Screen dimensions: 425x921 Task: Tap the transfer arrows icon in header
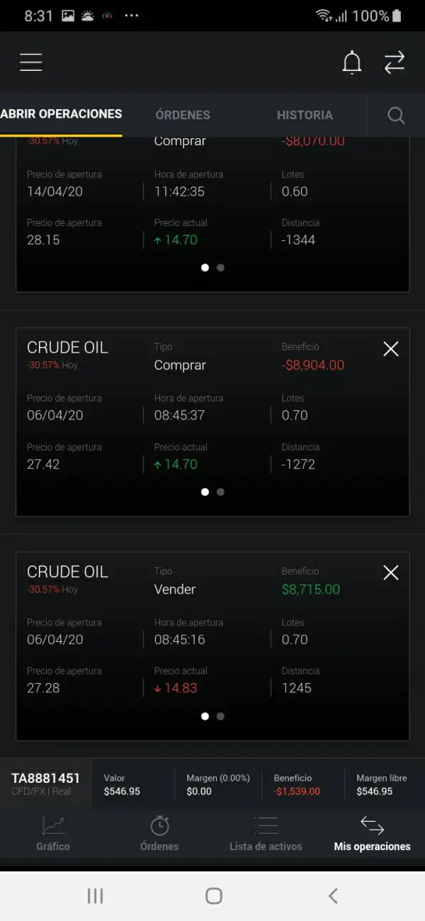[395, 62]
